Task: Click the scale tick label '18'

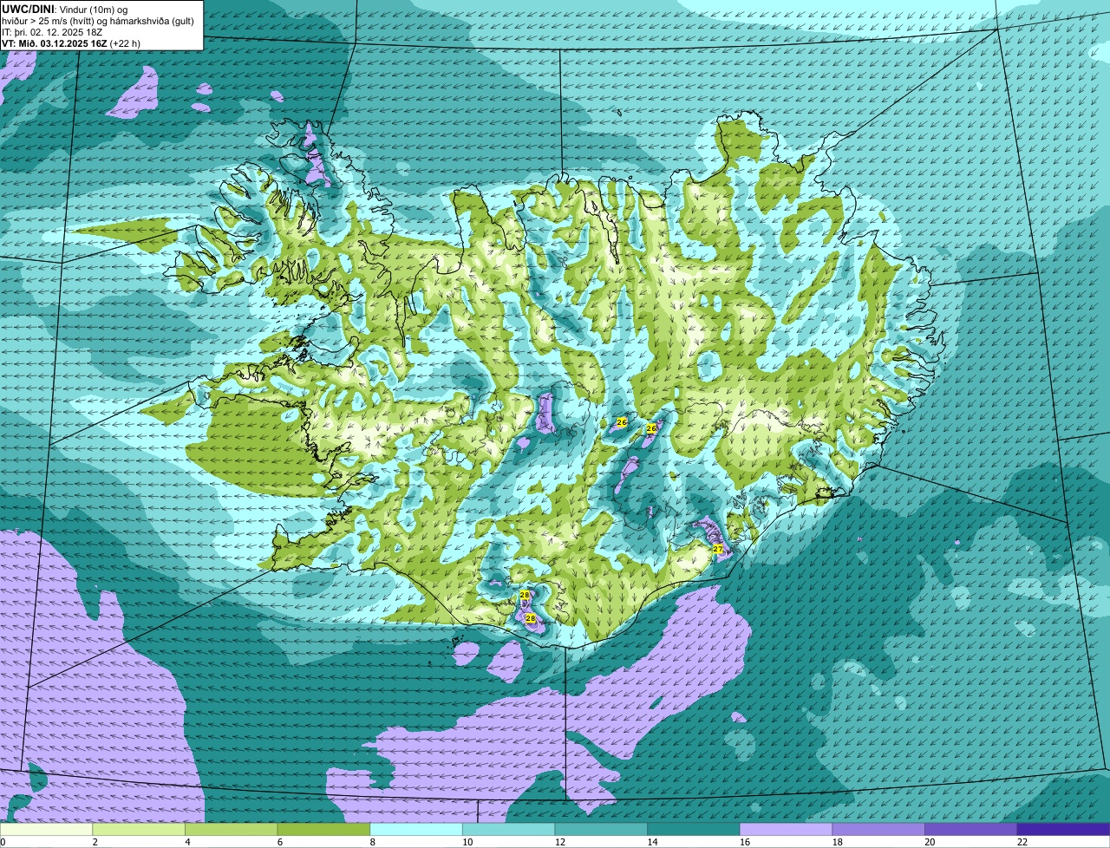Action: [x=837, y=842]
